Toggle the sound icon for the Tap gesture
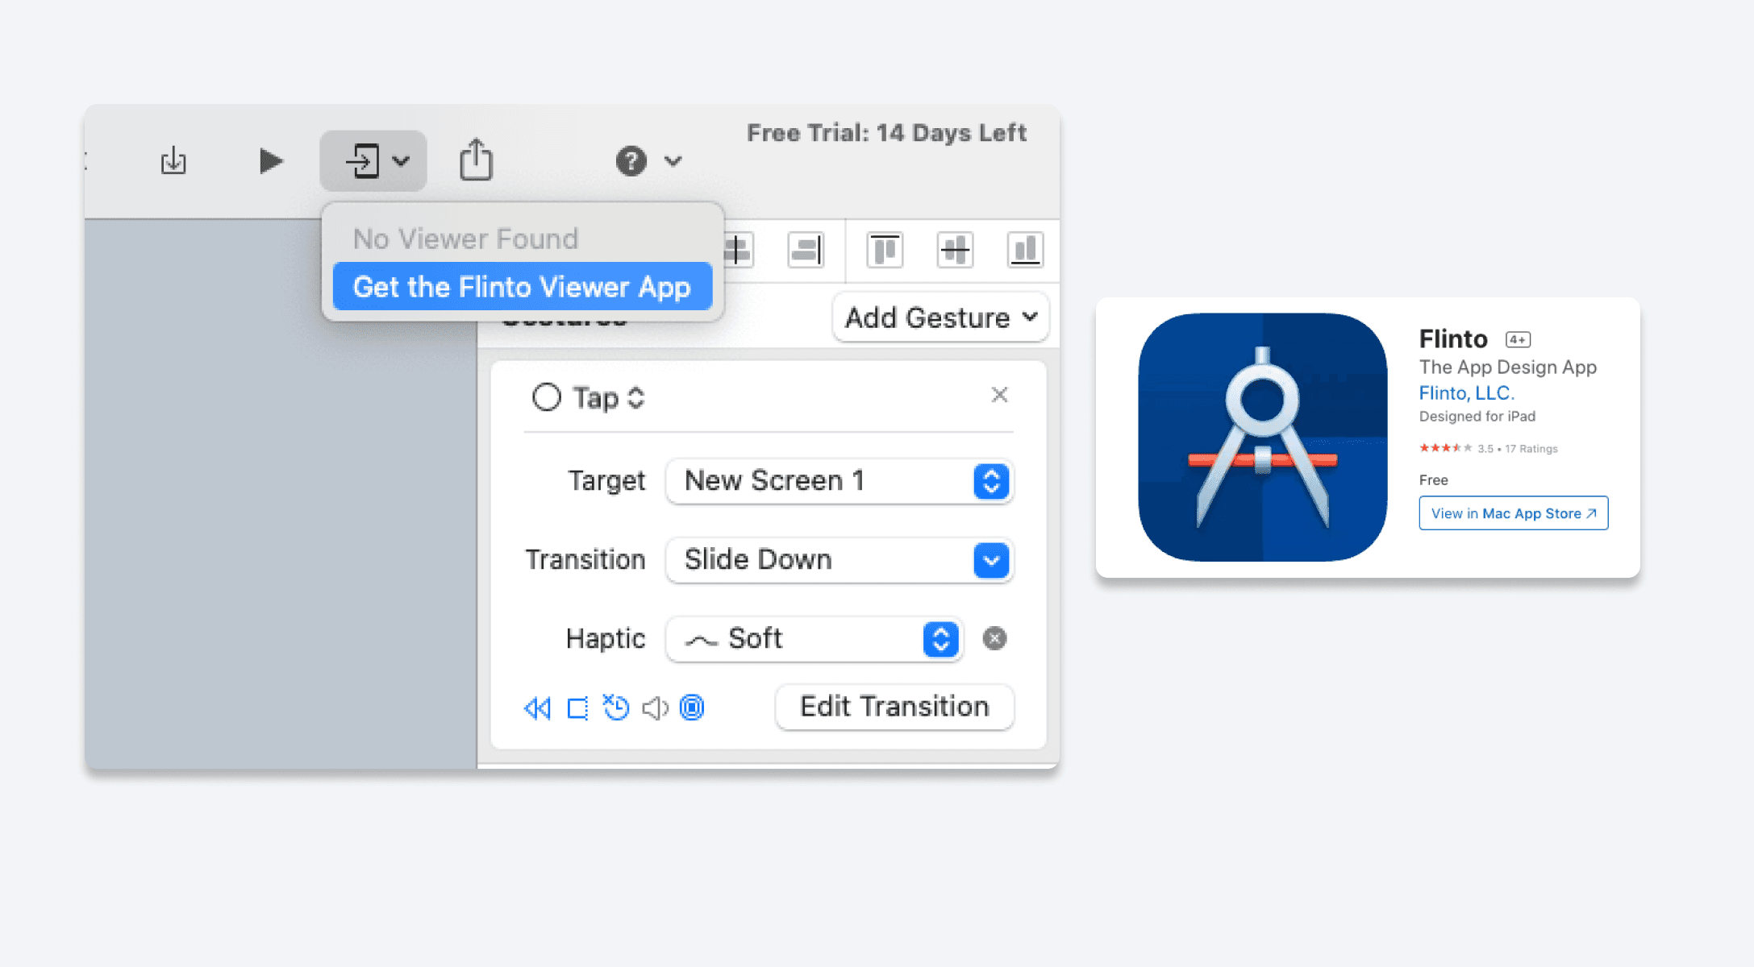Screen dimensions: 1754x967 click(655, 708)
